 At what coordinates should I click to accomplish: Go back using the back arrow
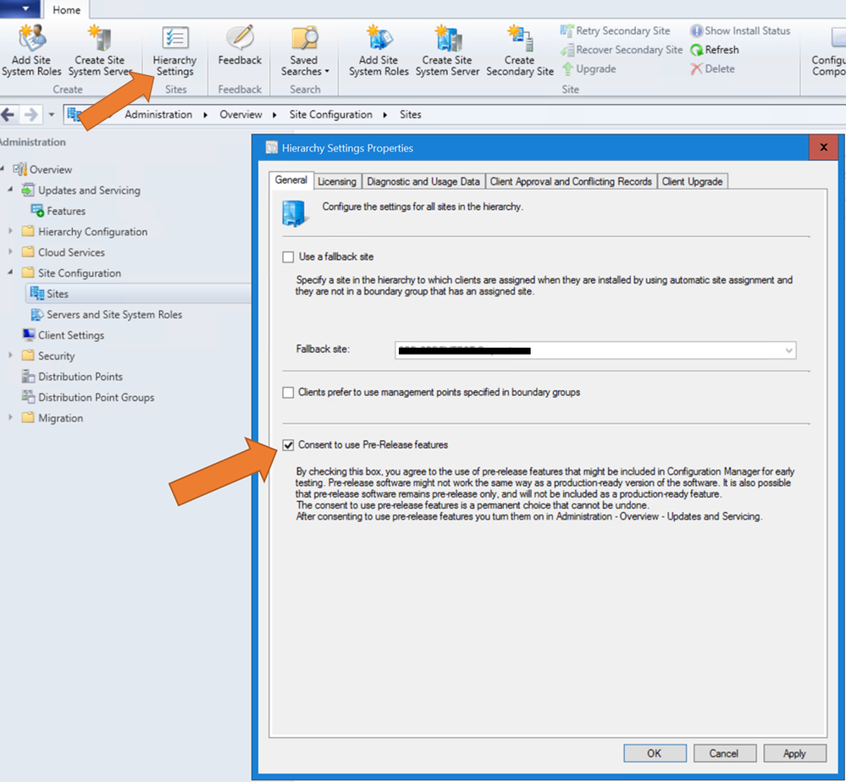tap(8, 114)
